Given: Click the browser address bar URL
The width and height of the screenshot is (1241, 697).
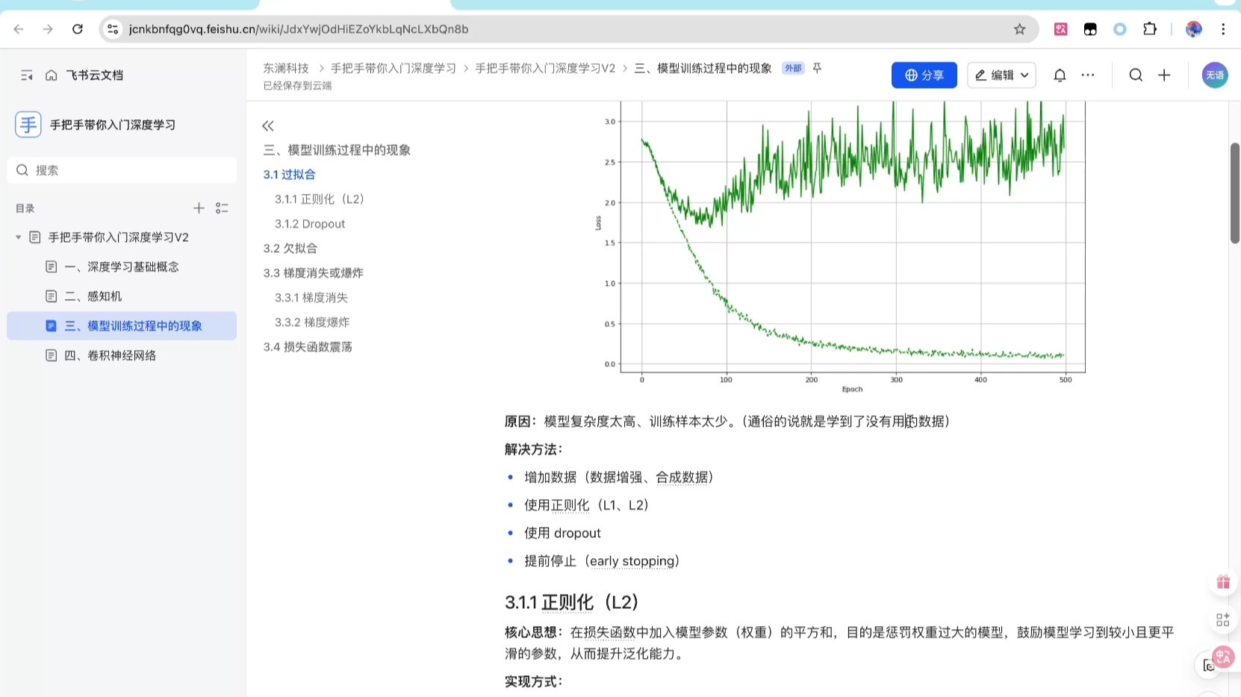Looking at the screenshot, I should (x=299, y=29).
